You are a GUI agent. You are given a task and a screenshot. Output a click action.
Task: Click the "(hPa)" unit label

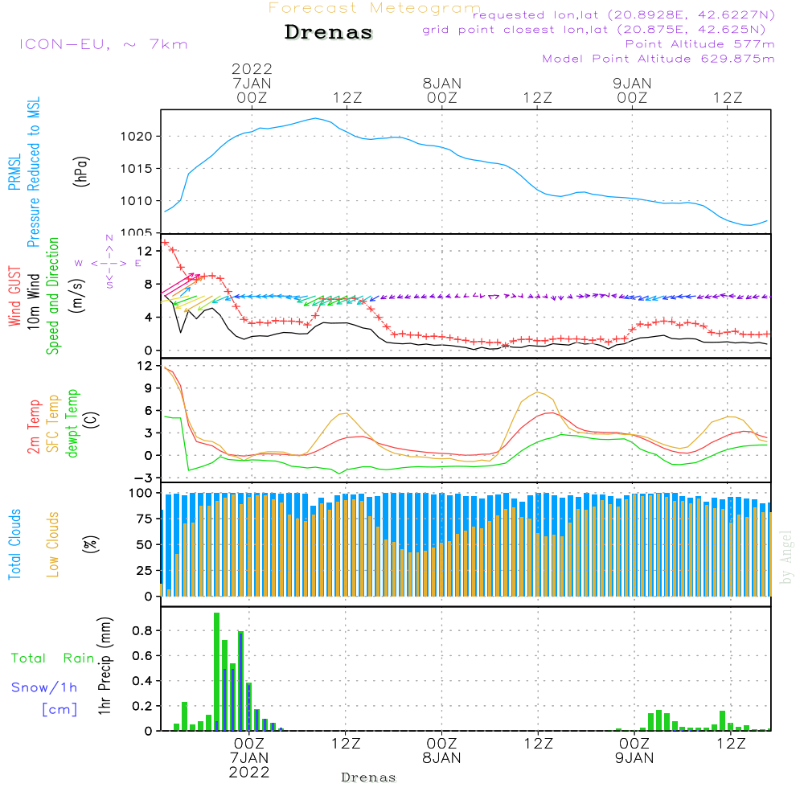coord(81,171)
